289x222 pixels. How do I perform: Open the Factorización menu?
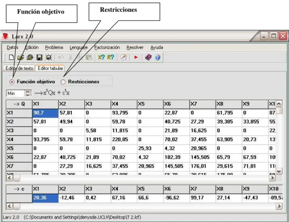coord(107,48)
